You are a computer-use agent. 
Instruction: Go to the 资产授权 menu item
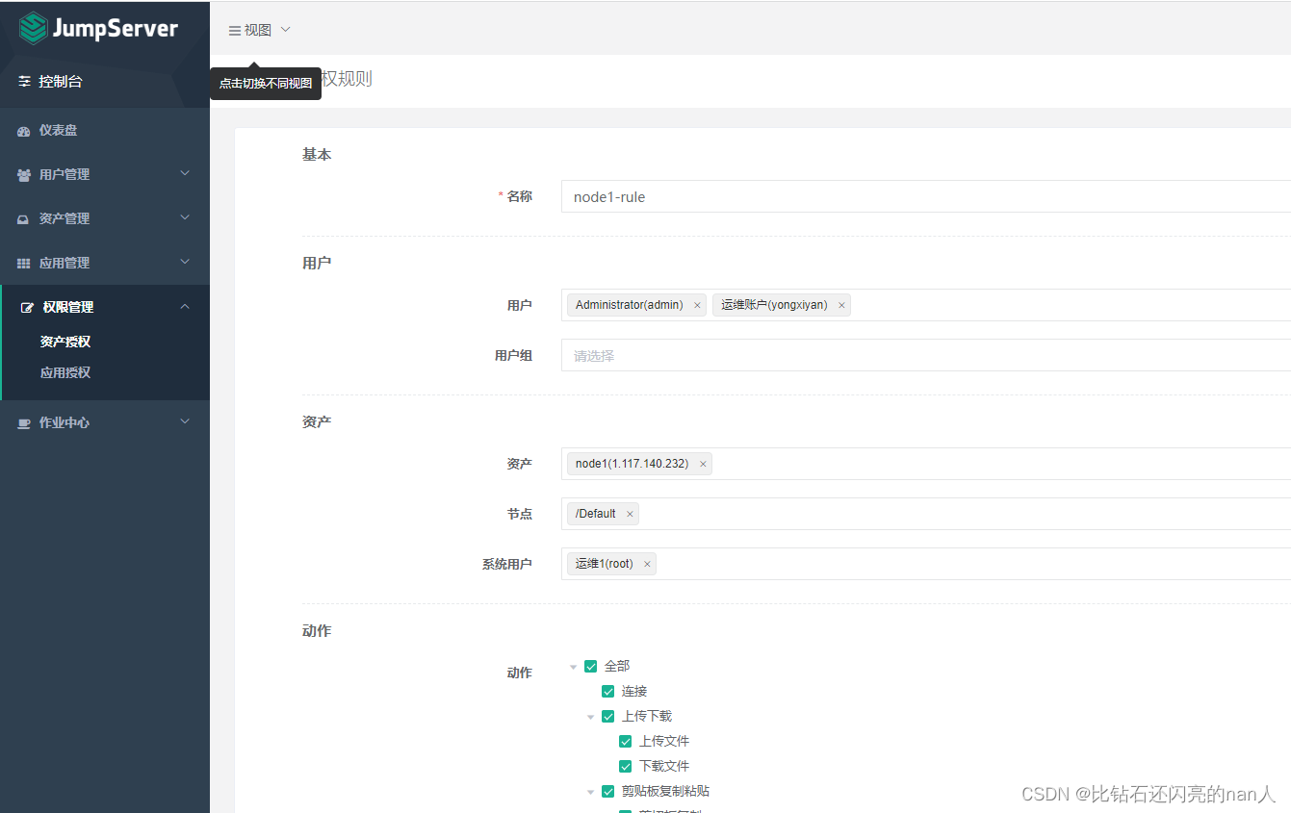point(65,341)
